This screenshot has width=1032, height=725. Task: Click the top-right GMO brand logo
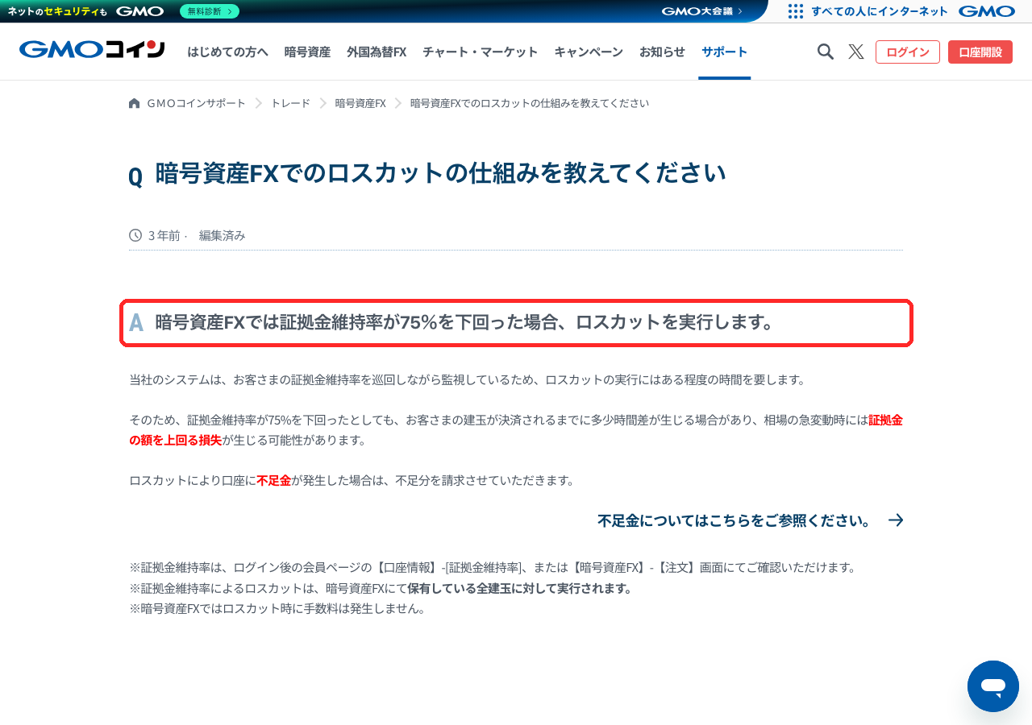click(x=987, y=11)
